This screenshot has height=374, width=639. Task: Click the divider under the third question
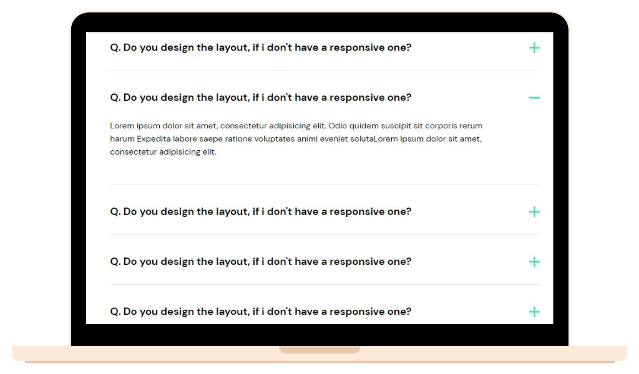coord(324,235)
